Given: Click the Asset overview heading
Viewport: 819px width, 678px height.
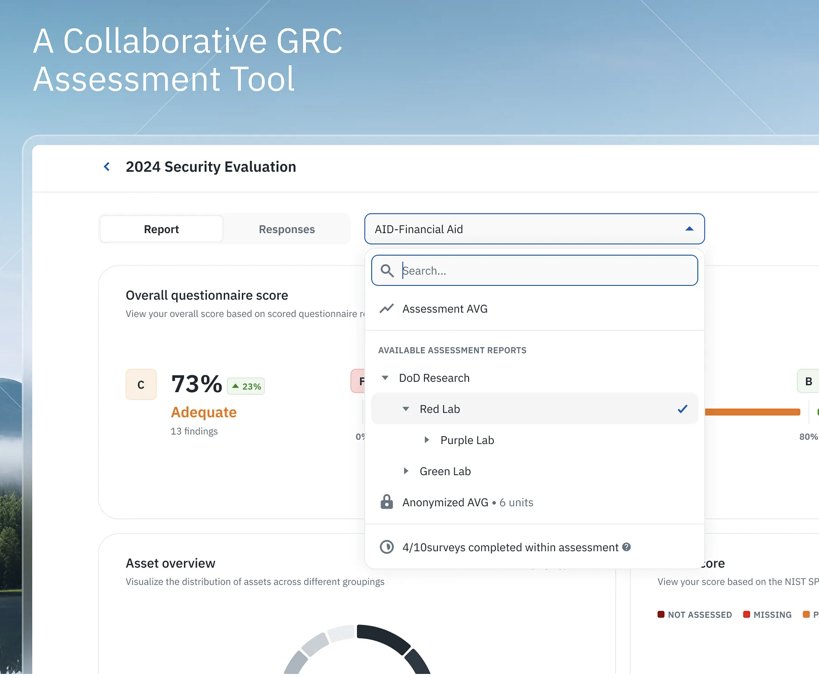Looking at the screenshot, I should [170, 563].
